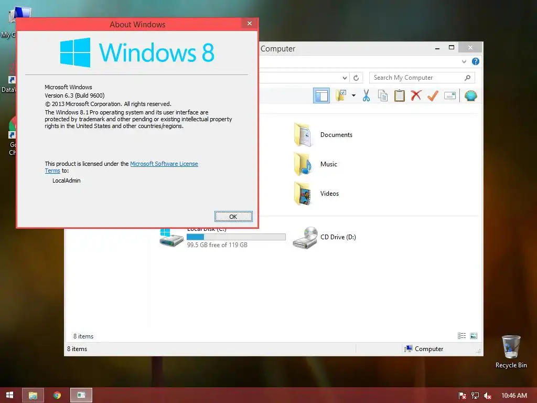Click the Computer zone in the status bar

pos(424,349)
